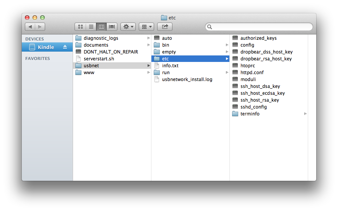This screenshot has width=338, height=211.
Task: Expand the usbnet folder arrow
Action: tap(148, 65)
